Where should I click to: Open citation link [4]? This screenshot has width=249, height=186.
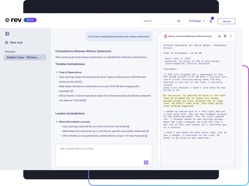[128, 127]
